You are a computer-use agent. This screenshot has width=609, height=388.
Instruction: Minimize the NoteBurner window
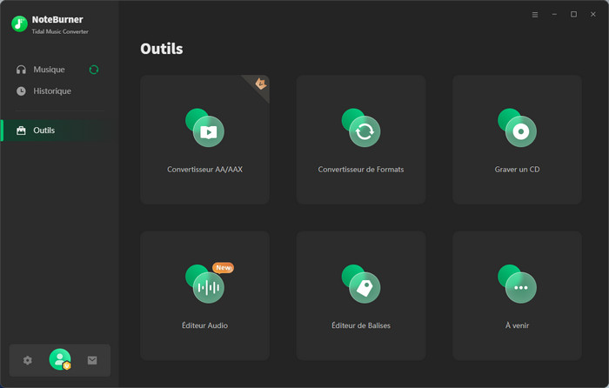coord(554,15)
